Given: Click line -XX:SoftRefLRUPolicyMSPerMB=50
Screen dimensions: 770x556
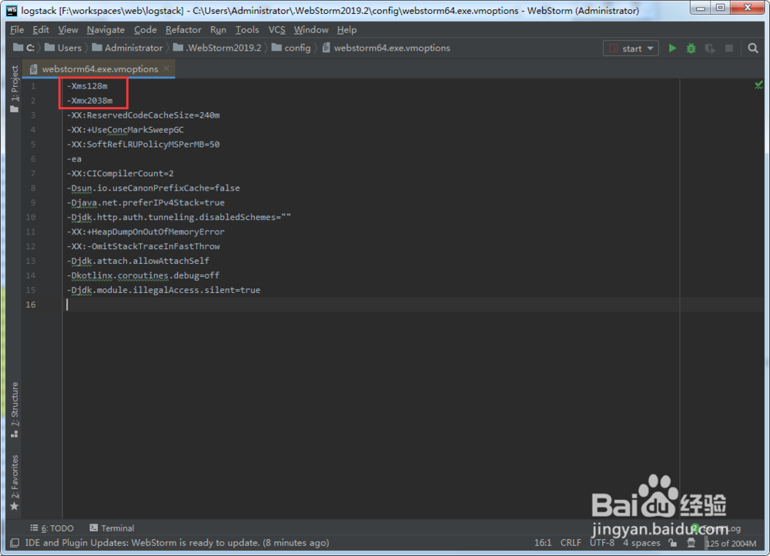Looking at the screenshot, I should pos(143,144).
